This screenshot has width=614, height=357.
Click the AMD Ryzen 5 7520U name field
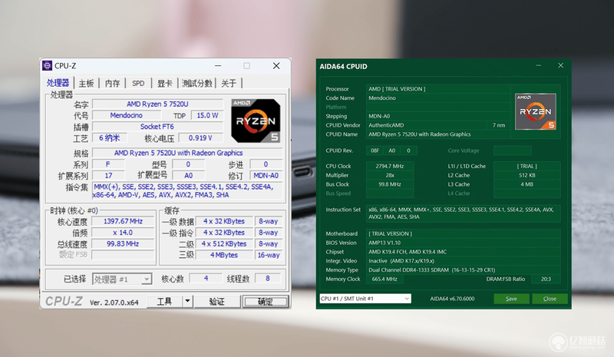point(157,104)
